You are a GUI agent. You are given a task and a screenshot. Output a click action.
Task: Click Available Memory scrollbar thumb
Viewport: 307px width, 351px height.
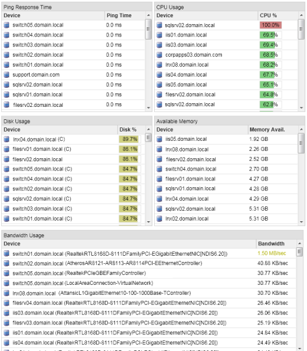[301, 143]
